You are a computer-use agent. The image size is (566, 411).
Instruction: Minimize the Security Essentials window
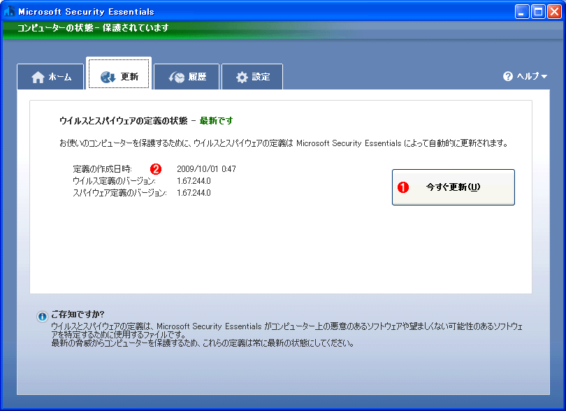point(521,12)
